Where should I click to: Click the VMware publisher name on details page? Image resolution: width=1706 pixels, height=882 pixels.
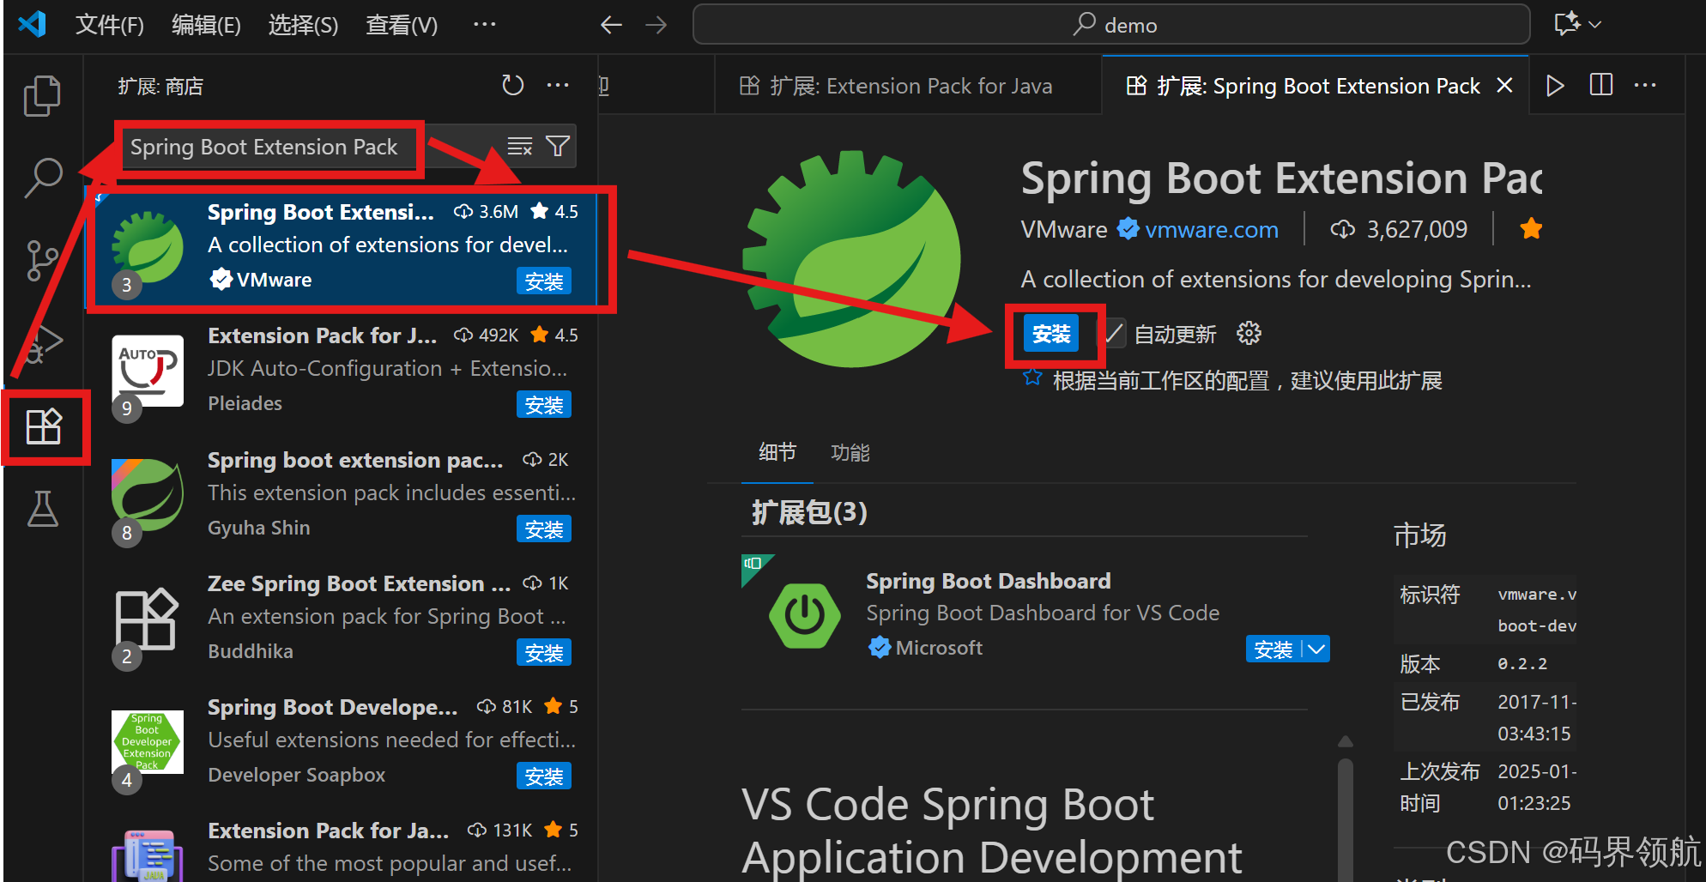pyautogui.click(x=1064, y=230)
